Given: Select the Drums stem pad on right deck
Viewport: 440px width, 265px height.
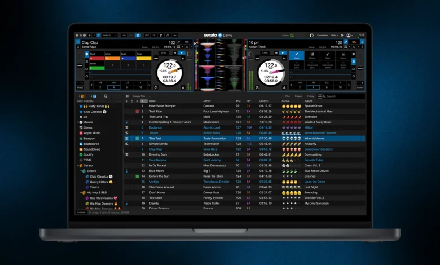Looking at the screenshot, I should (343, 55).
